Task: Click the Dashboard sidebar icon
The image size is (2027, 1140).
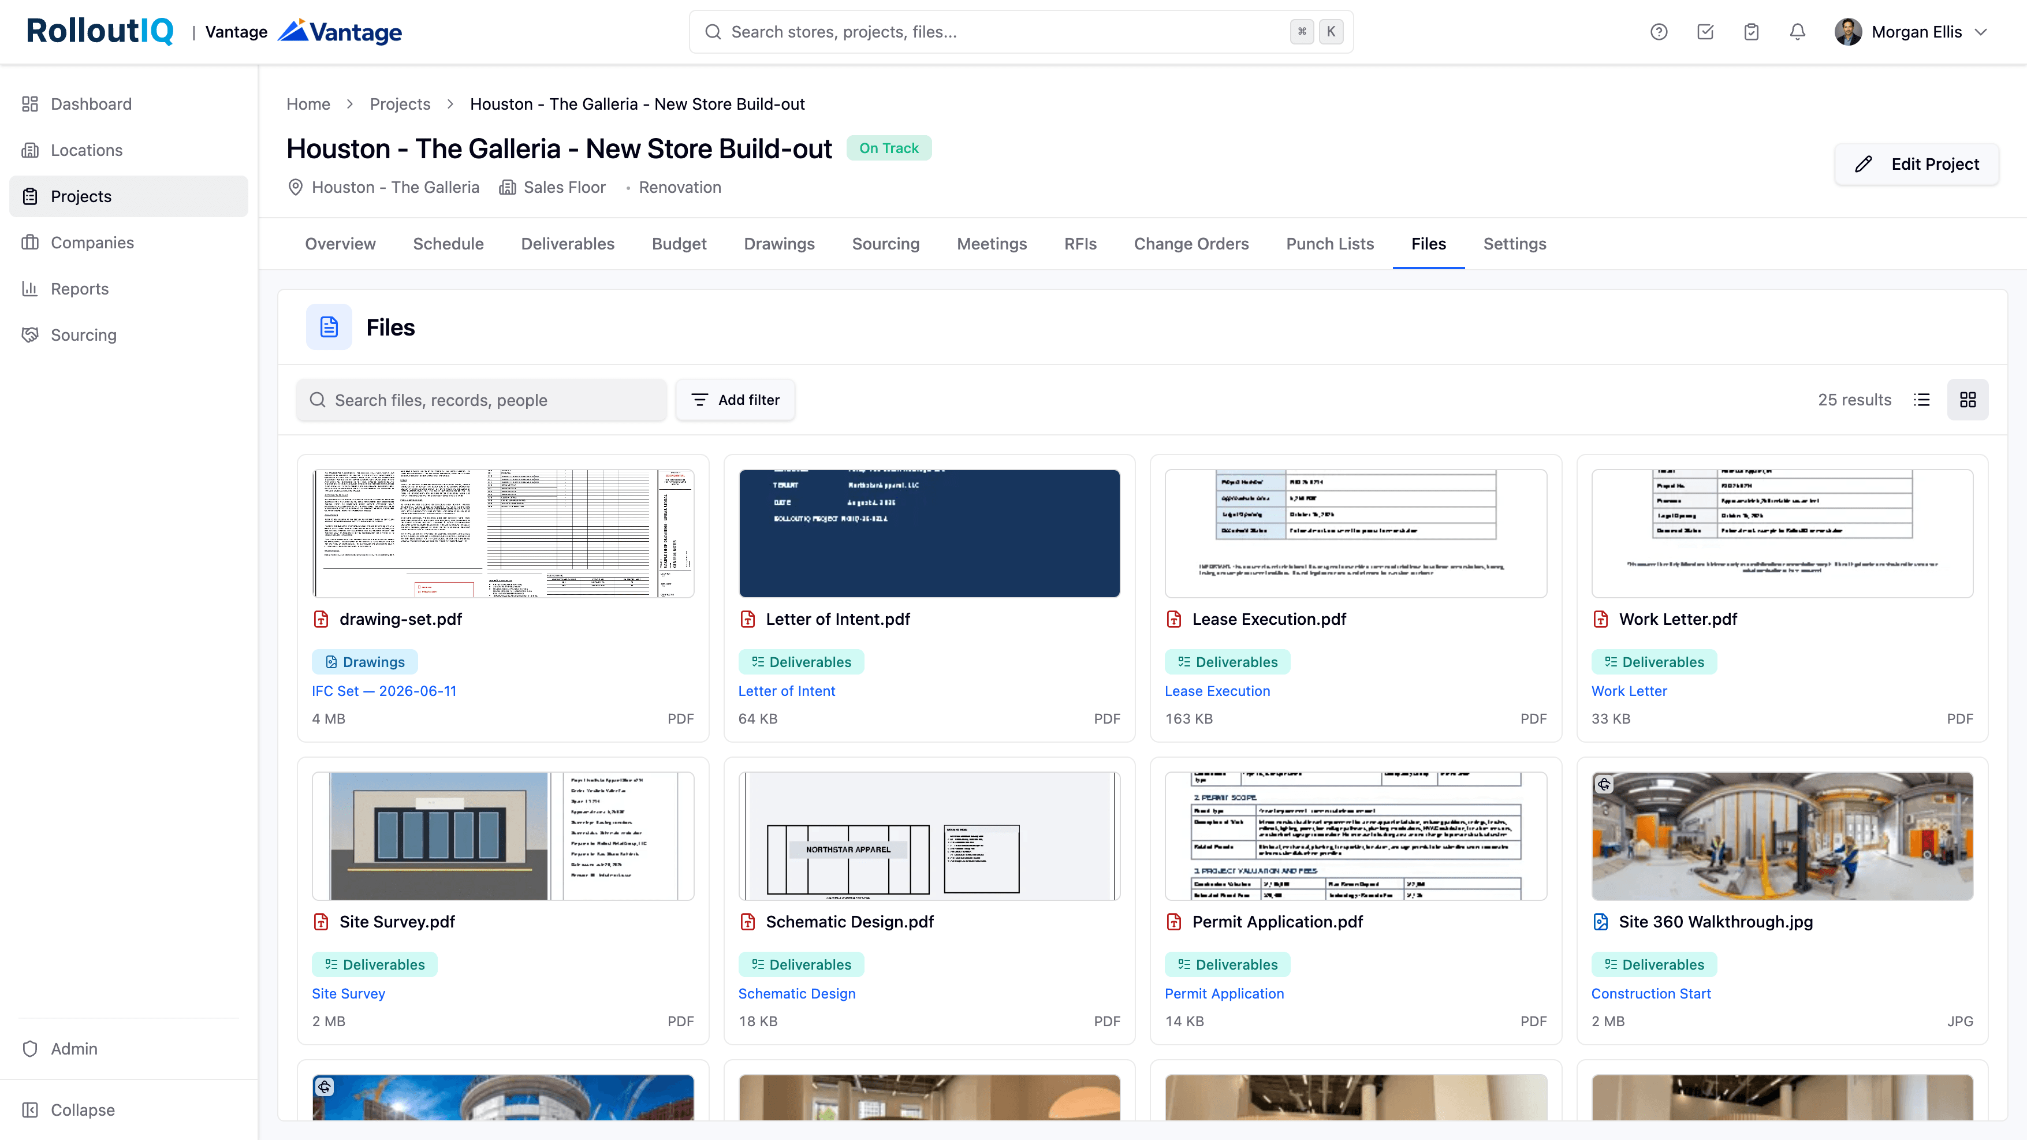Action: (x=30, y=104)
